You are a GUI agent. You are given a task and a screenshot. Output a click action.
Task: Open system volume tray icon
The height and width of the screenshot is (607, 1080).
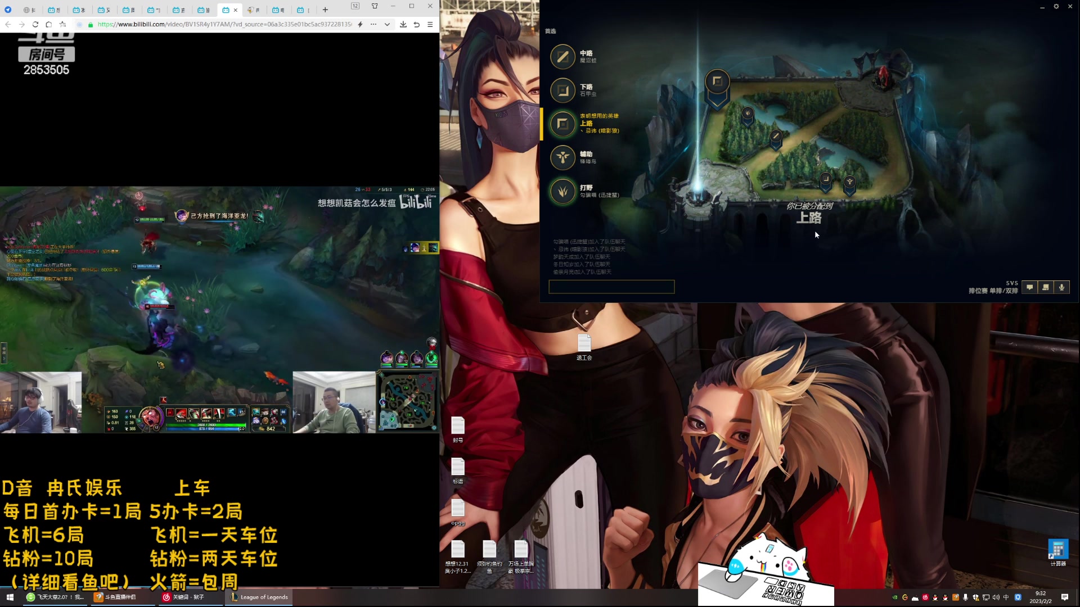point(996,597)
